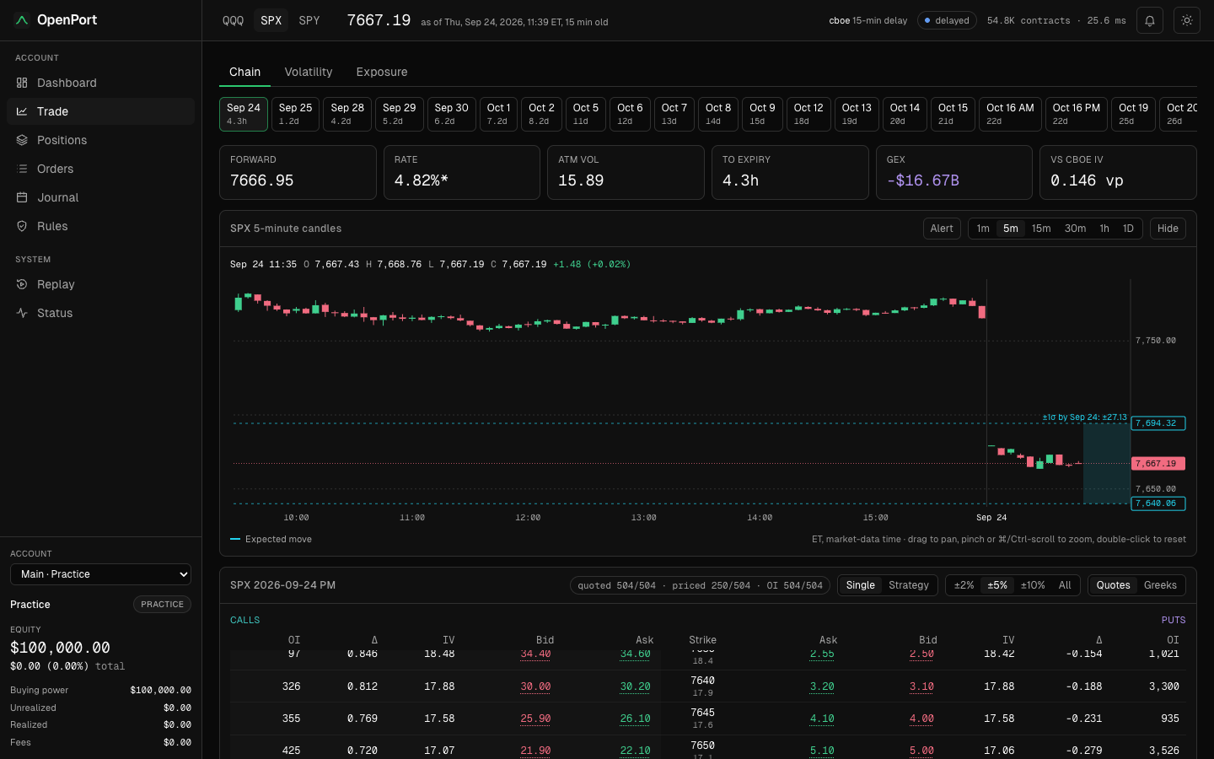The image size is (1214, 759).
Task: Click the ATM VOL 15.89 card
Action: pos(626,173)
